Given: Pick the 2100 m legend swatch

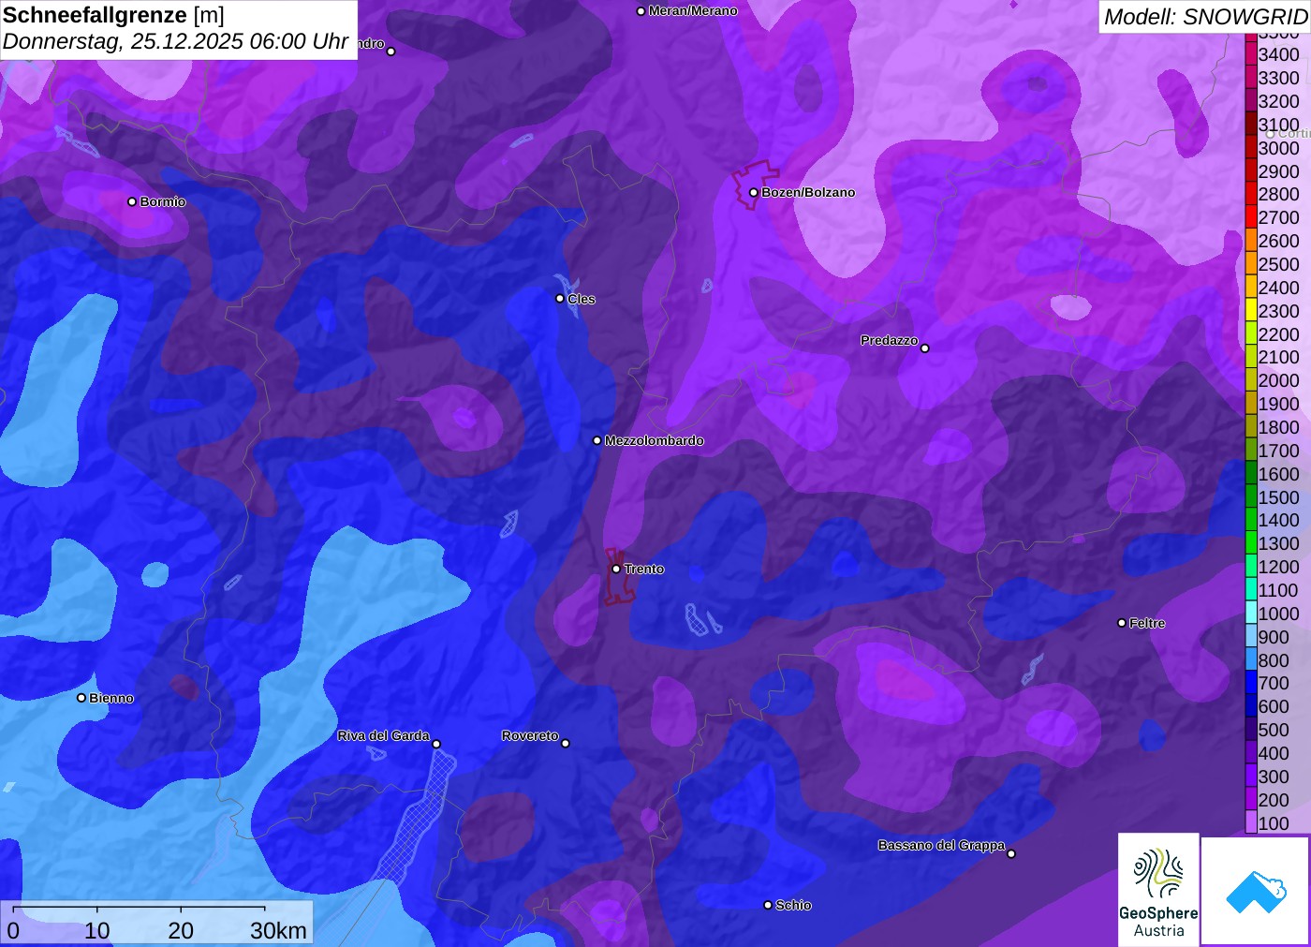Looking at the screenshot, I should point(1250,357).
